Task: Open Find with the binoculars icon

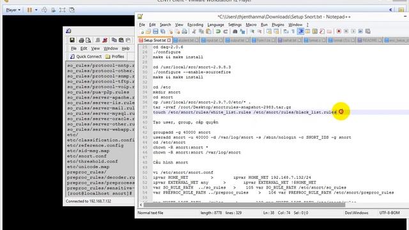Action: point(235,31)
